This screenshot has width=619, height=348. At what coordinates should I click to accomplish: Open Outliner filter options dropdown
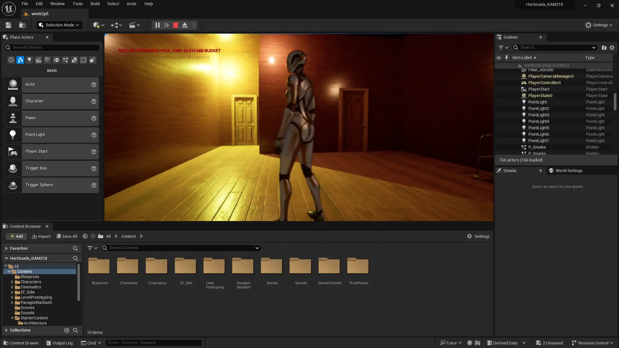(503, 48)
